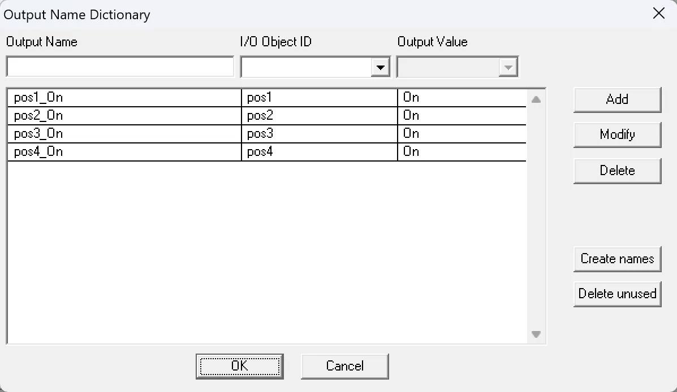
Task: Click the Delete unused button
Action: pos(617,294)
